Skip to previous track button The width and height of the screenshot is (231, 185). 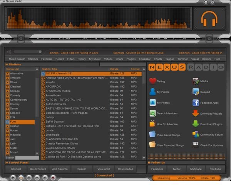(13, 178)
